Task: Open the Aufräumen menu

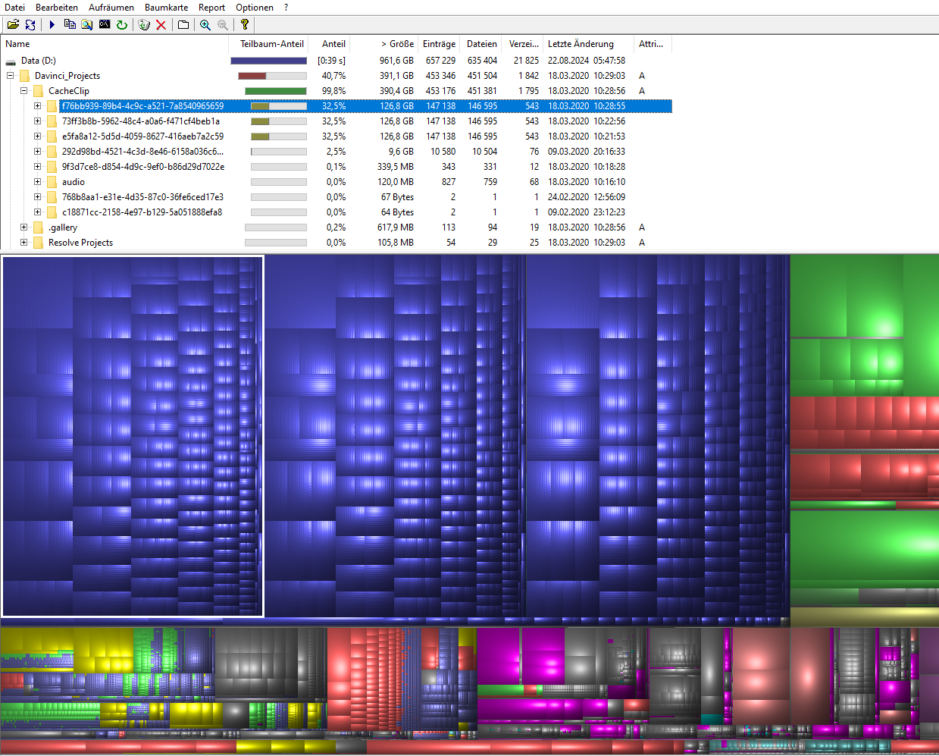Action: tap(111, 8)
